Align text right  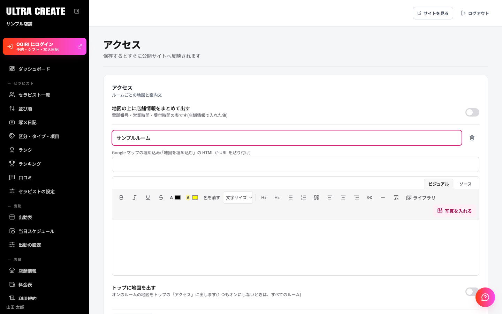pyautogui.click(x=357, y=197)
